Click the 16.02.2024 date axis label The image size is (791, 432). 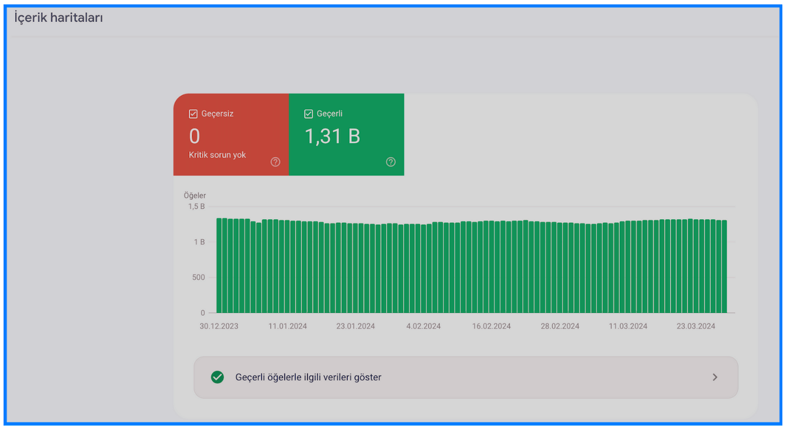[491, 326]
